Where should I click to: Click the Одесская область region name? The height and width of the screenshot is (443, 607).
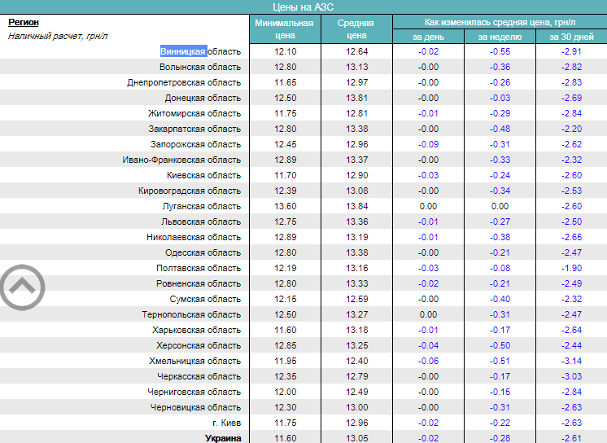pyautogui.click(x=203, y=253)
